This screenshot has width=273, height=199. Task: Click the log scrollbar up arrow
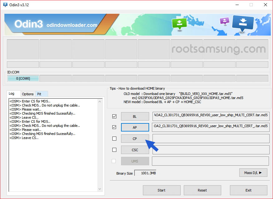click(100, 102)
